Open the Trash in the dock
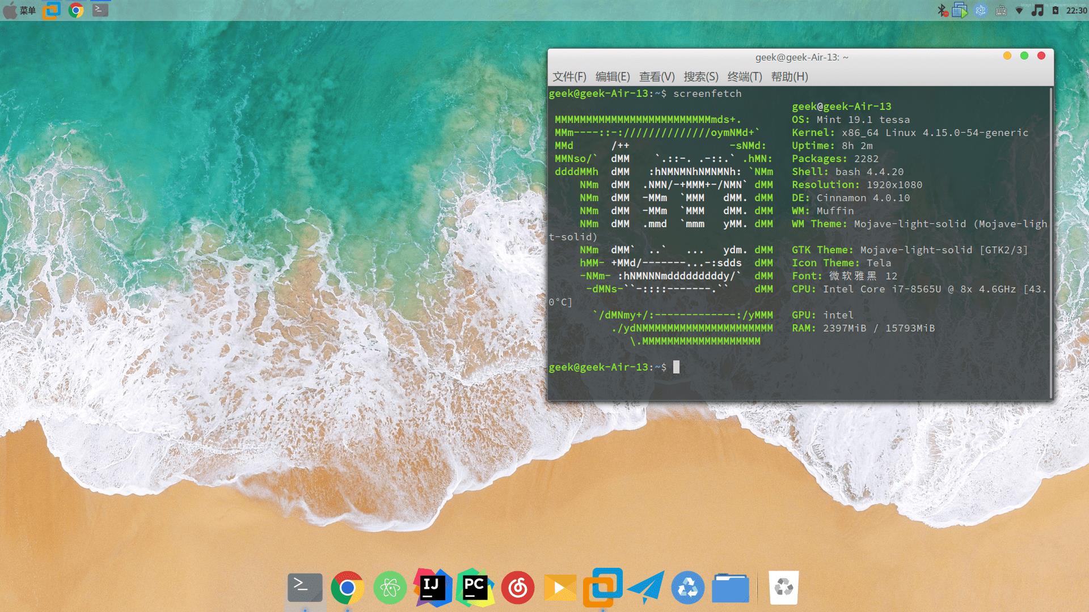Screen dimensions: 1089x612 coord(784,588)
